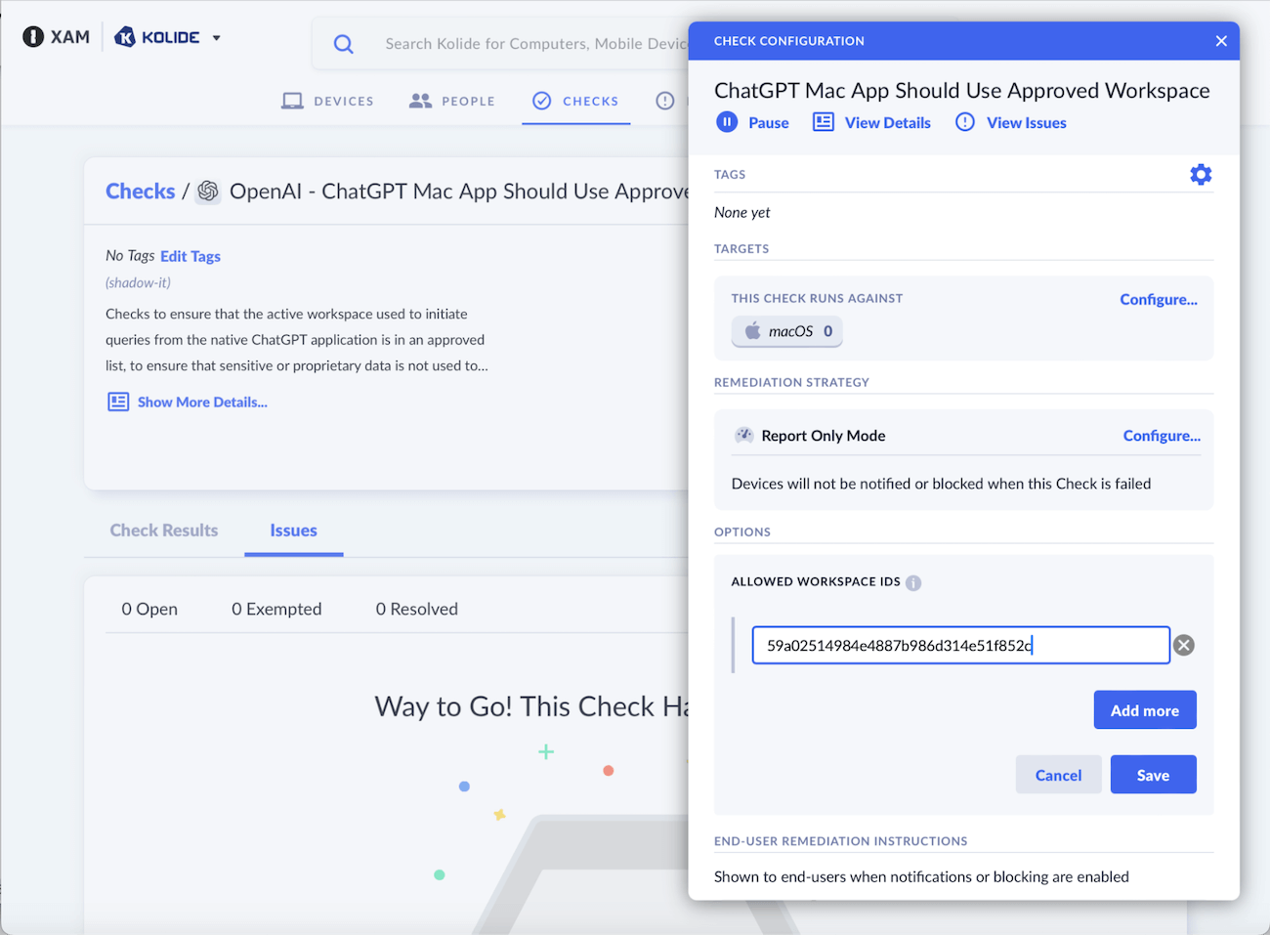This screenshot has width=1270, height=935.
Task: Switch to the Issues tab
Action: [x=294, y=531]
